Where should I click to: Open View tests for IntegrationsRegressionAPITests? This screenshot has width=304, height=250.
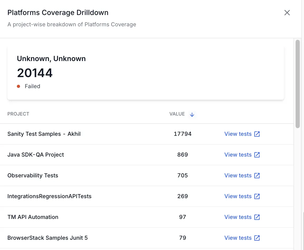242,196
